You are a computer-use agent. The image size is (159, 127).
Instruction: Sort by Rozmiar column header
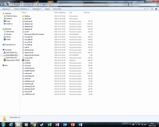(x=87, y=12)
